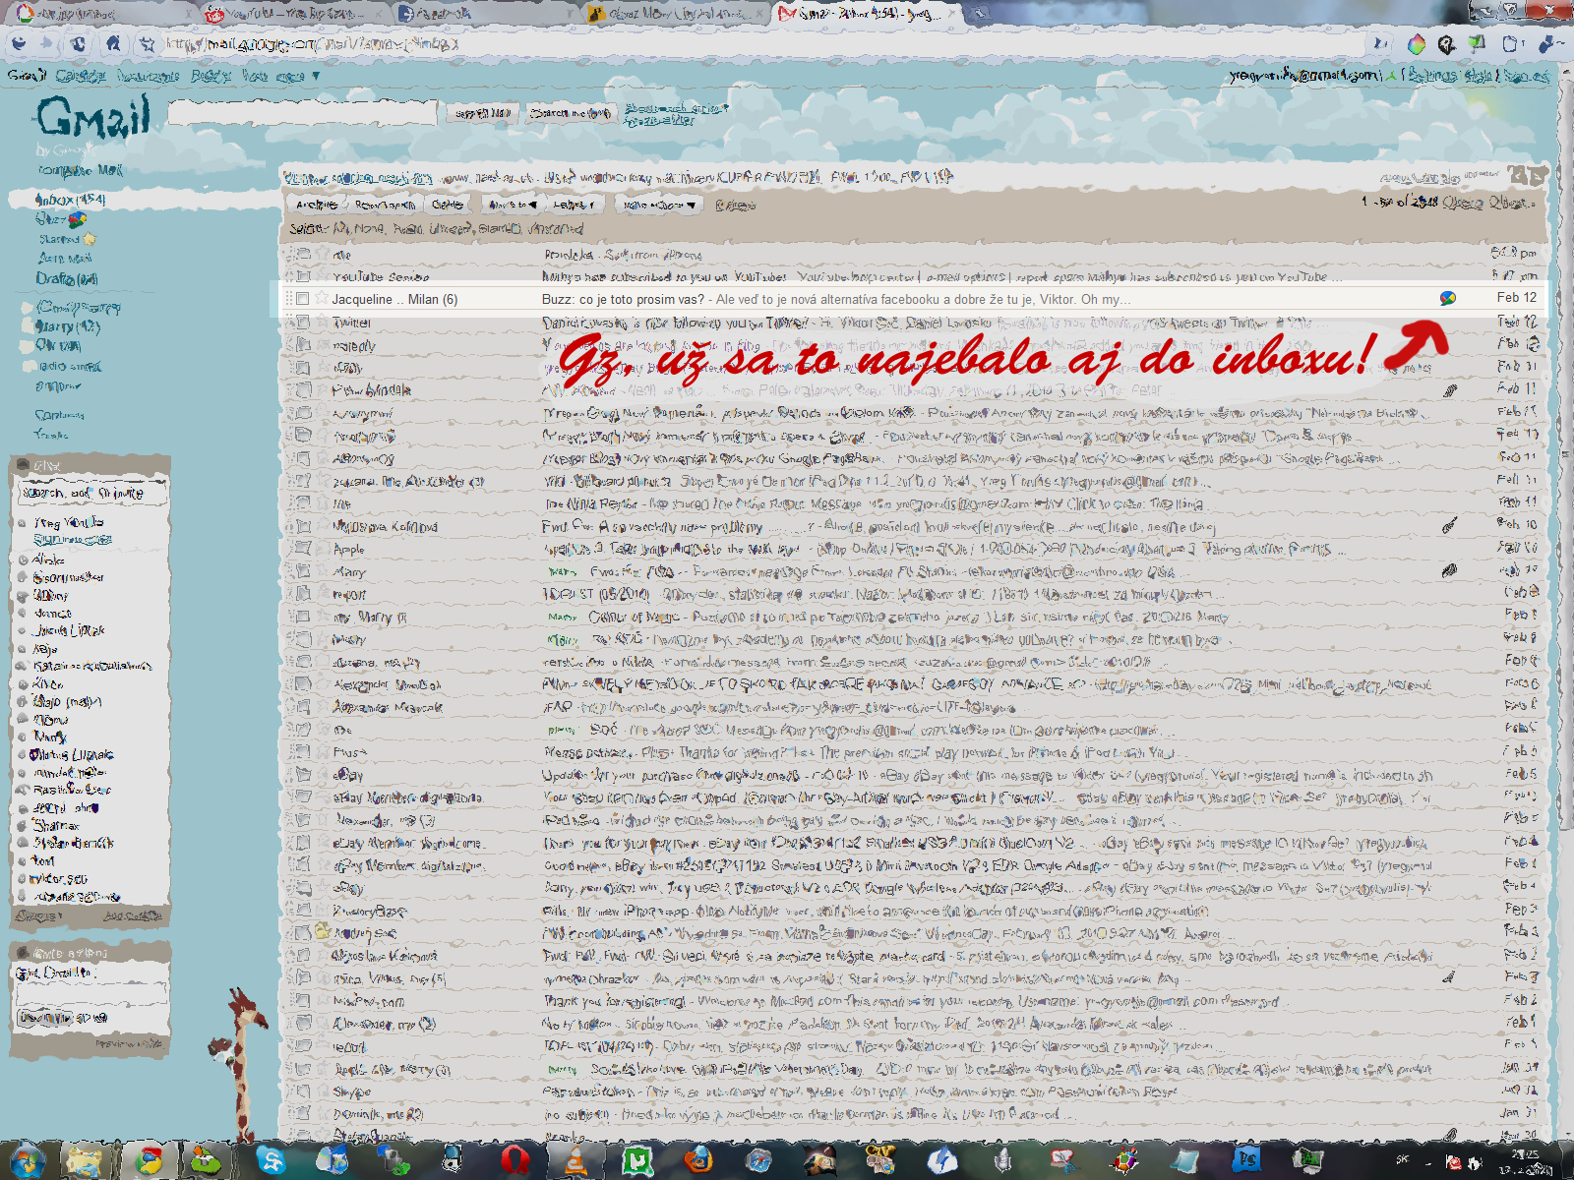The image size is (1574, 1180).
Task: Click Compose Mail
Action: pos(81,170)
